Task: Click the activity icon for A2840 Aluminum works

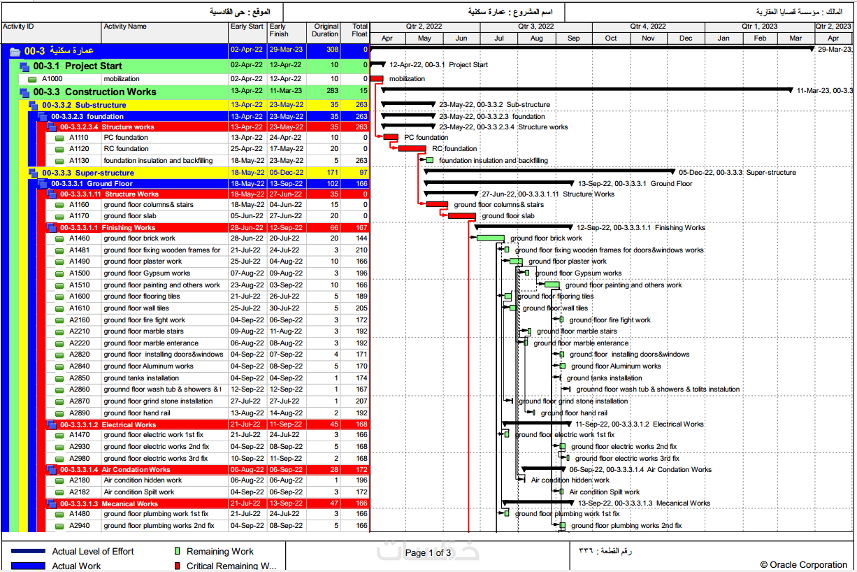Action: [x=59, y=366]
